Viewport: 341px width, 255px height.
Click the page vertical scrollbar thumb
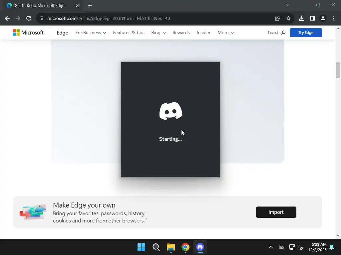pos(338,70)
